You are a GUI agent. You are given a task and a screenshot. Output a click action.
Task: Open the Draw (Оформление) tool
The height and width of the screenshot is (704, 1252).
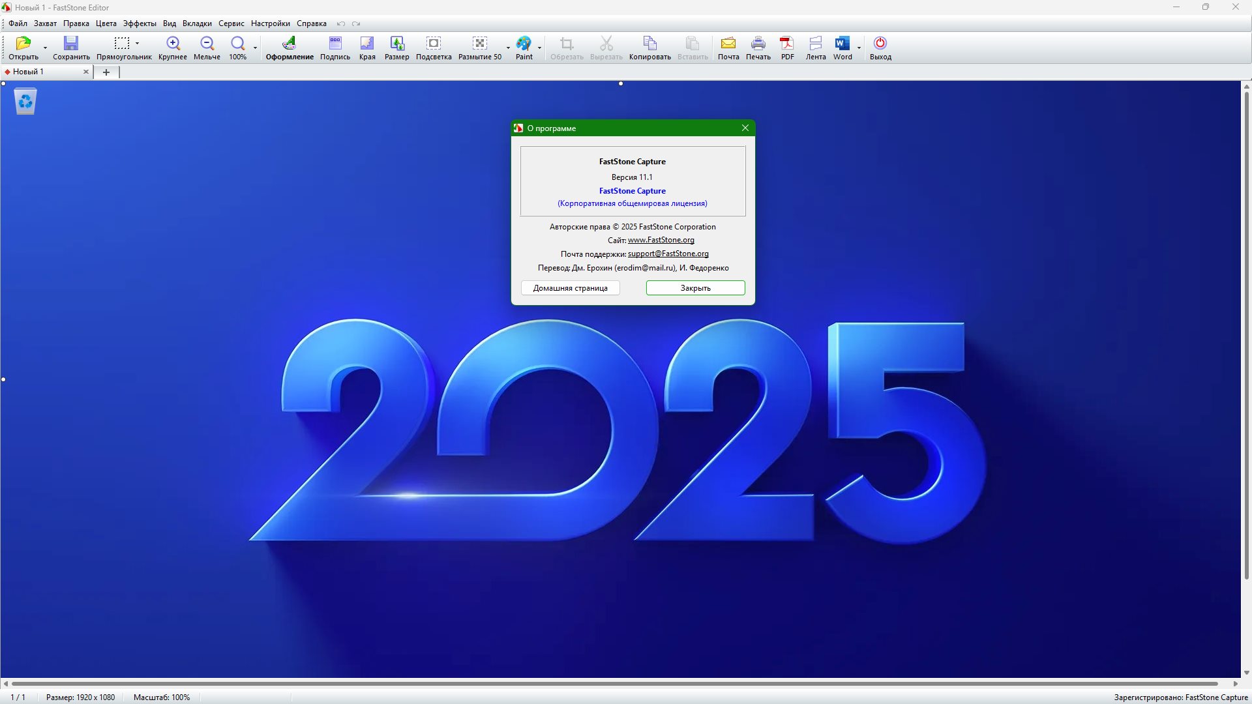point(289,44)
